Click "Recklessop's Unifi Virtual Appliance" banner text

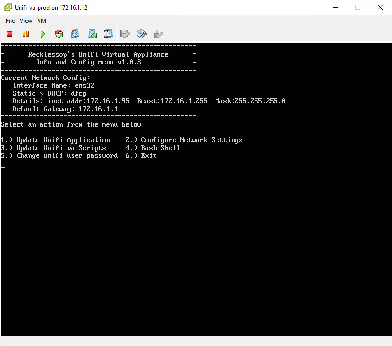(98, 54)
